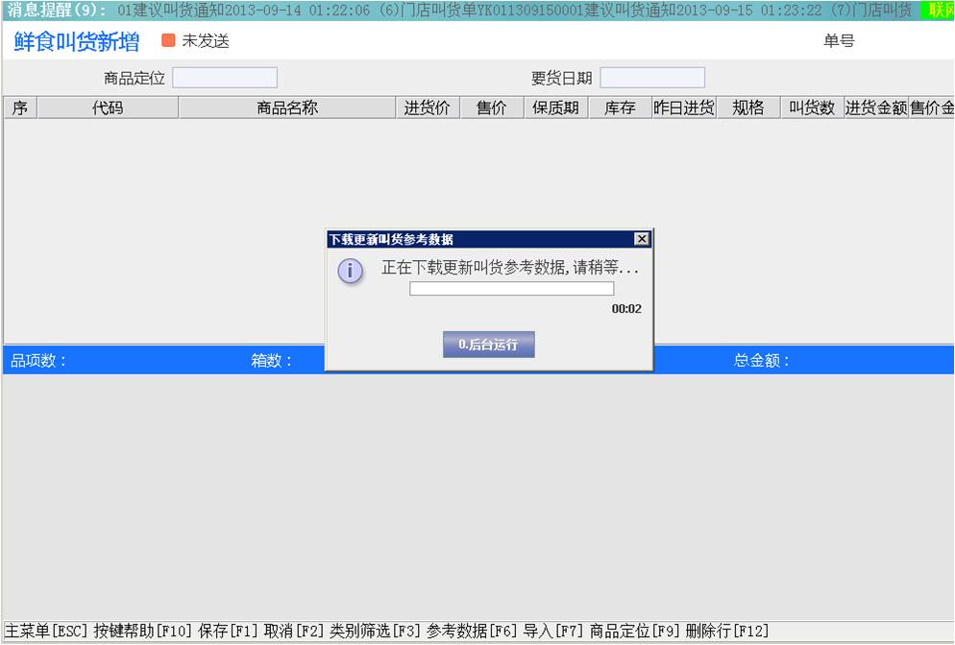Focus the 要货日期 input field

[x=652, y=78]
